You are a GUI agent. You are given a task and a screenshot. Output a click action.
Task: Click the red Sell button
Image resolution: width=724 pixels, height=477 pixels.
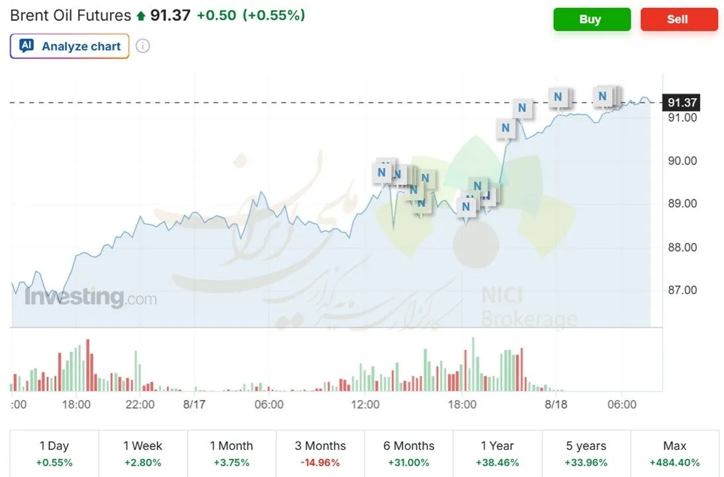tap(679, 19)
